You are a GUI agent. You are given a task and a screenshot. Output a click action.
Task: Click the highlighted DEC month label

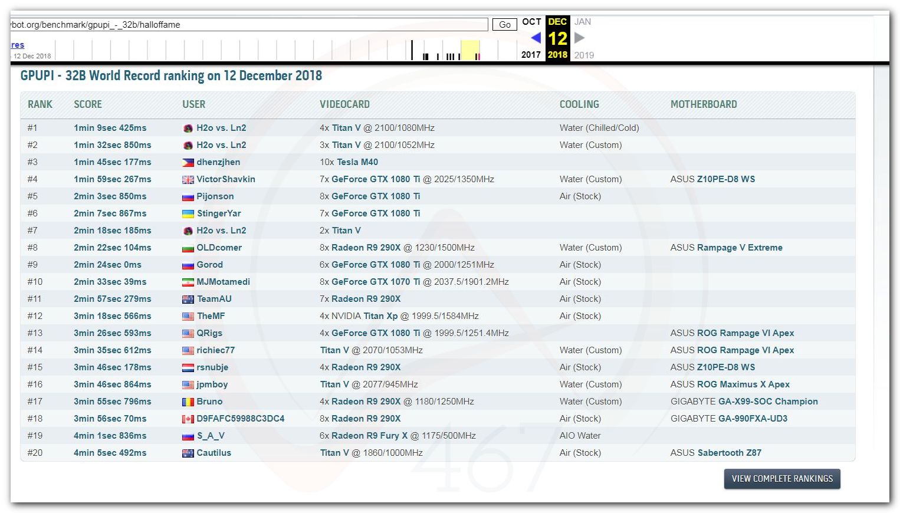point(557,22)
